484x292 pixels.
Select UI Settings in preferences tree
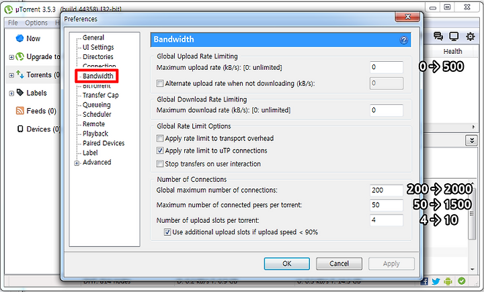[98, 47]
